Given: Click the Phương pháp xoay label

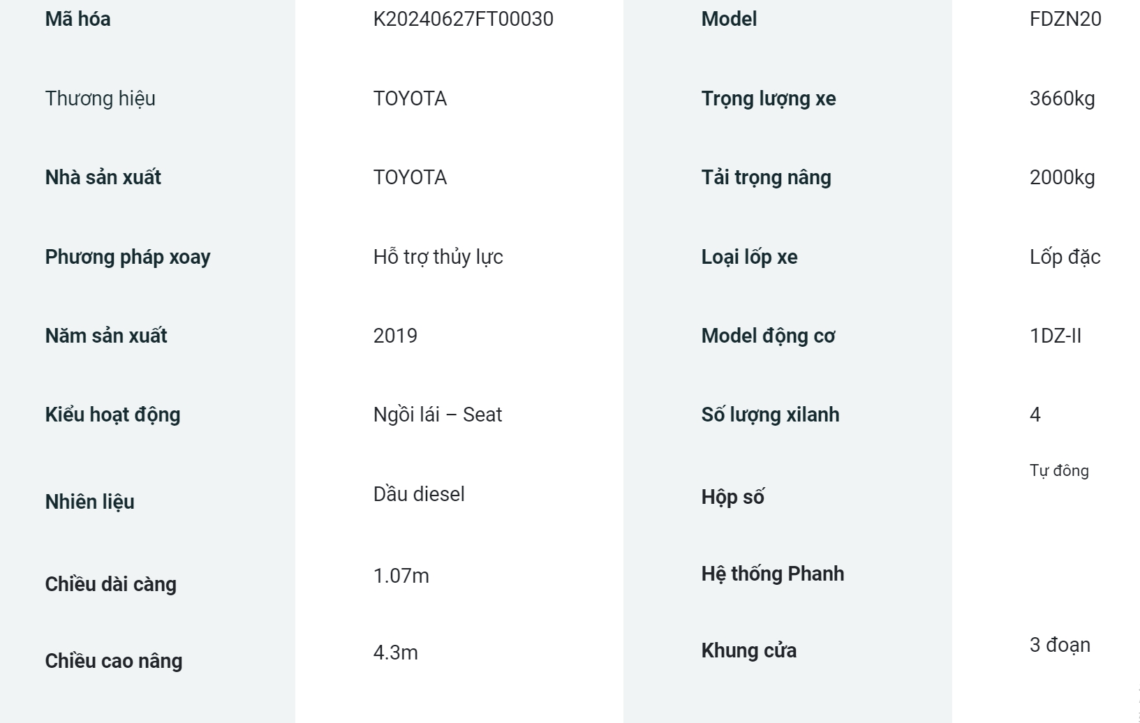Looking at the screenshot, I should click(x=128, y=258).
